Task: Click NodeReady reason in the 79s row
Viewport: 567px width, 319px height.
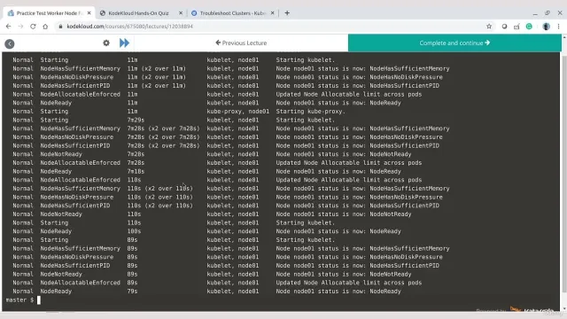Action: (56, 292)
